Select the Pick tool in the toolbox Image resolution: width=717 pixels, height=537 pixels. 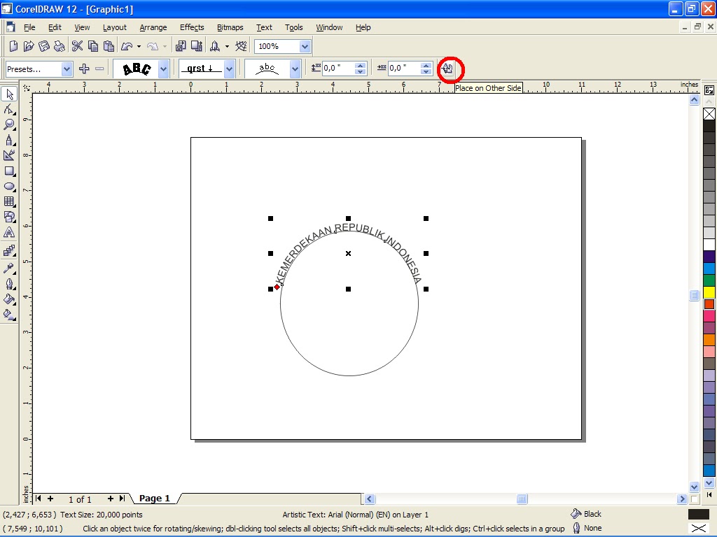tap(9, 94)
